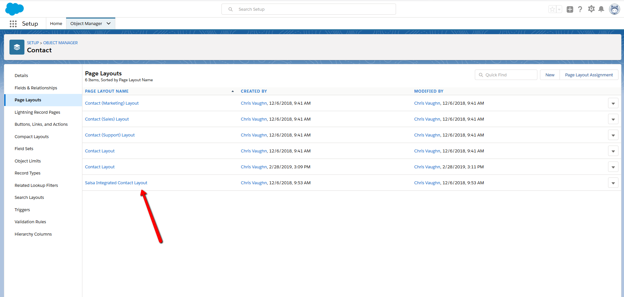
Task: Switch to the Home tab
Action: (56, 23)
